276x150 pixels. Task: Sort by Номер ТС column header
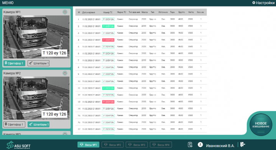tap(108, 13)
